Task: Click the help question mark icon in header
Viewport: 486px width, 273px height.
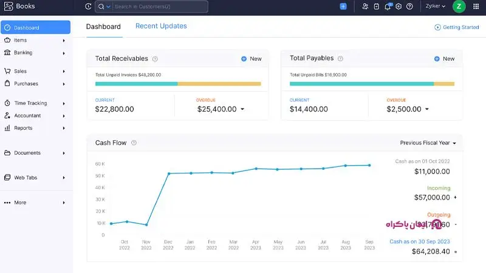Action: (x=409, y=7)
